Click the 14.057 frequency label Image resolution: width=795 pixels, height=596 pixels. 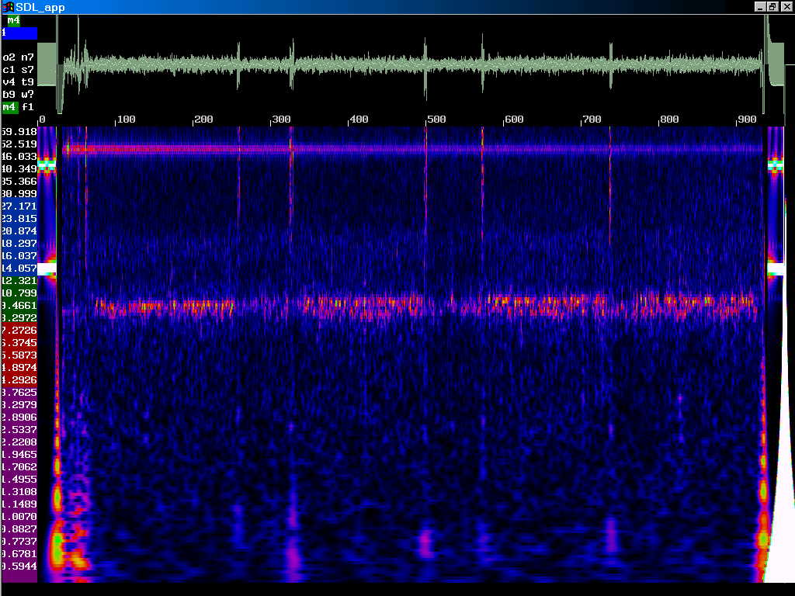tap(19, 268)
